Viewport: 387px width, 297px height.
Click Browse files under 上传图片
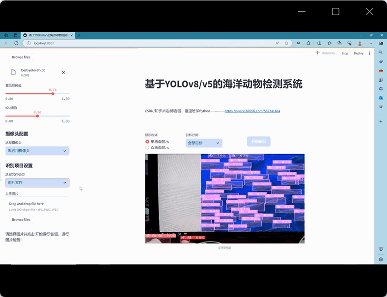[21, 219]
